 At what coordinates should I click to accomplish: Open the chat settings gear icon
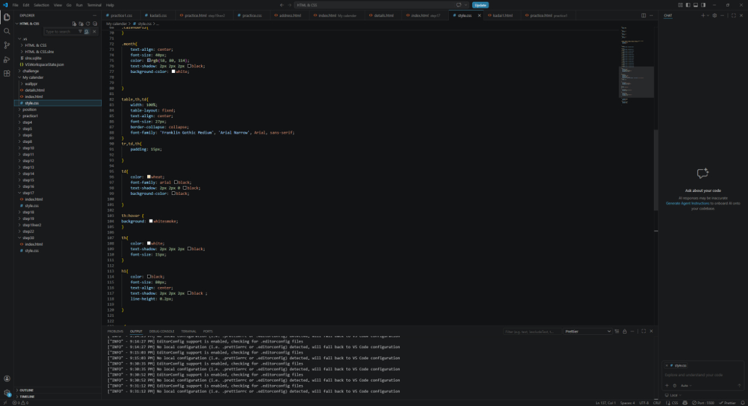click(714, 15)
